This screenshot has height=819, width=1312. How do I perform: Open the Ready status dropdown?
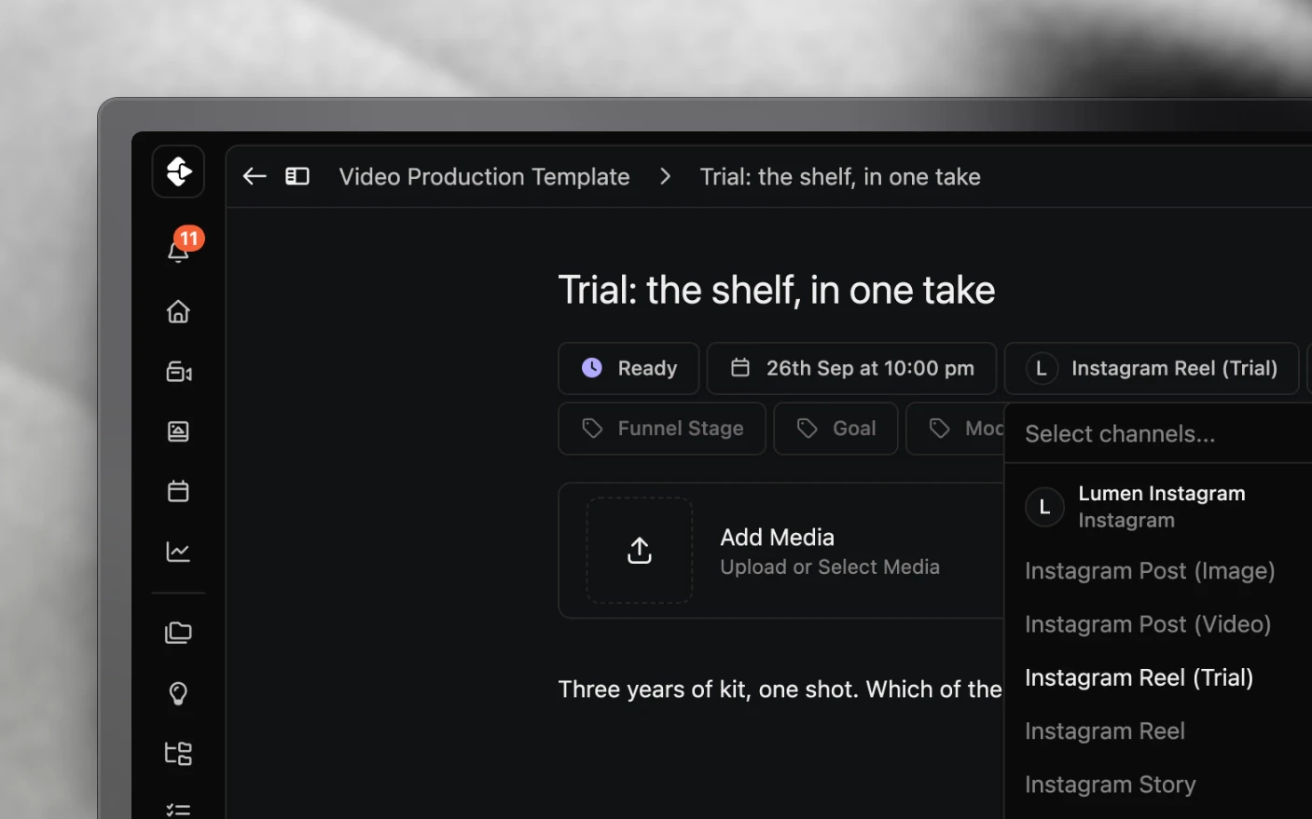(x=628, y=368)
